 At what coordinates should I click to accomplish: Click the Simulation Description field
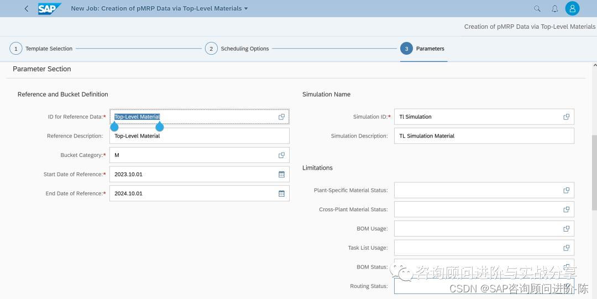pyautogui.click(x=484, y=136)
